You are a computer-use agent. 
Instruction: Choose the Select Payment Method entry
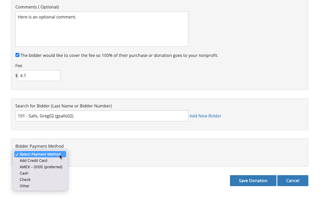(x=40, y=154)
